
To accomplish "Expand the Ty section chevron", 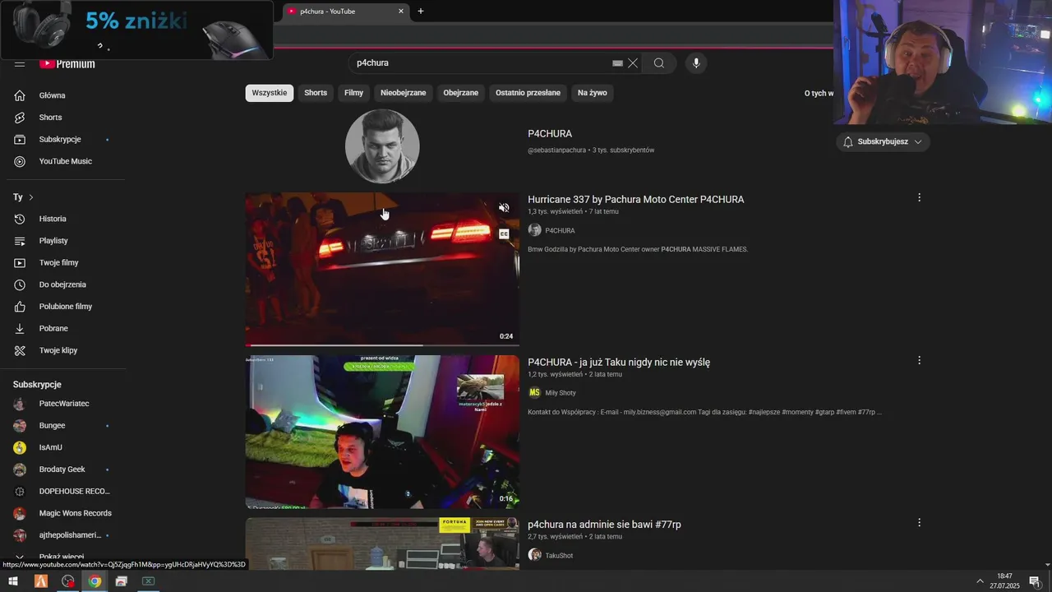I will pos(31,197).
